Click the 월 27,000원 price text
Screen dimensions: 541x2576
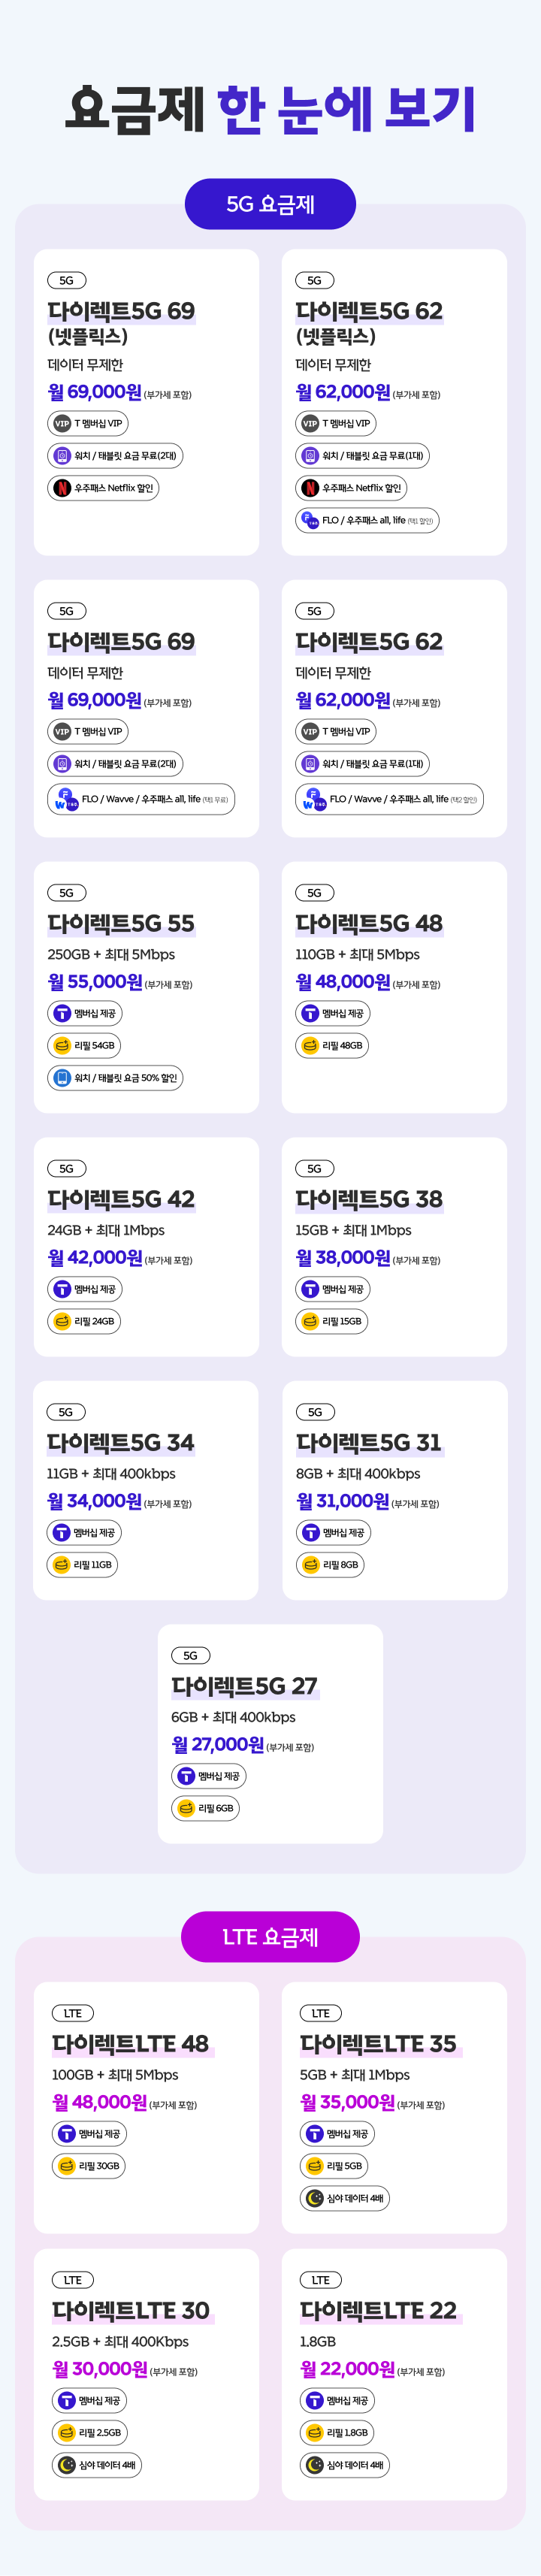pos(218,1745)
